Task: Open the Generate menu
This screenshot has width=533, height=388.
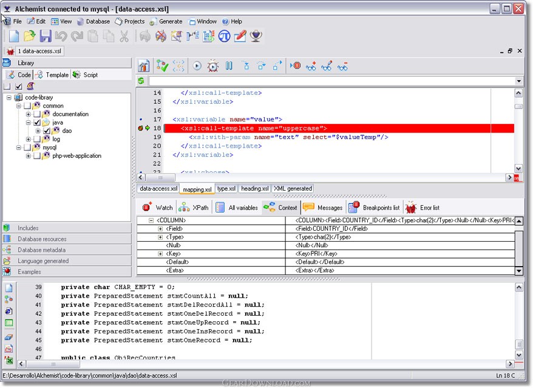Action: [166, 21]
